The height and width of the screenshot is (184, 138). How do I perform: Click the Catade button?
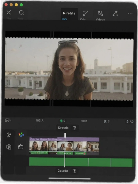[x=63, y=171]
